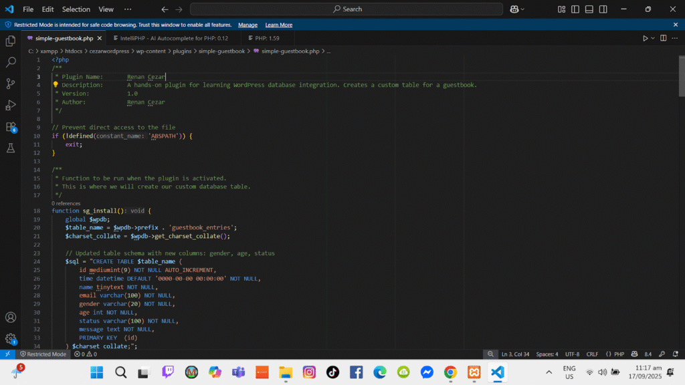Open the Source Control view
Viewport: 685px width, 385px height.
(11, 84)
